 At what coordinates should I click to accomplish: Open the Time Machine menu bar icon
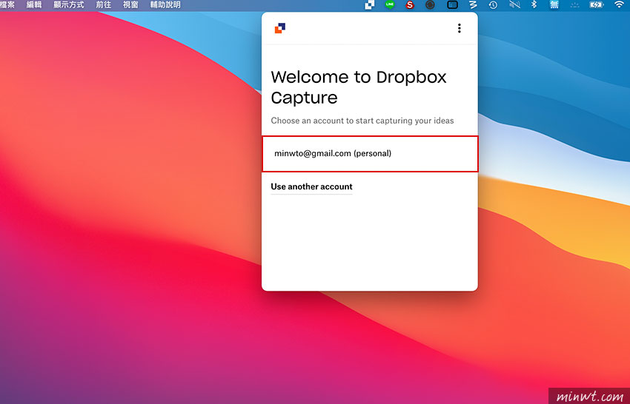[x=493, y=5]
